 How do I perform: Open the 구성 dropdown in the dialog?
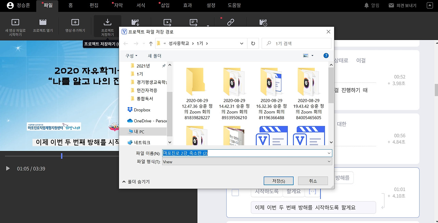(x=131, y=55)
